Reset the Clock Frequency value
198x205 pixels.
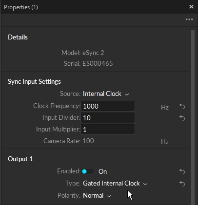pos(182,107)
